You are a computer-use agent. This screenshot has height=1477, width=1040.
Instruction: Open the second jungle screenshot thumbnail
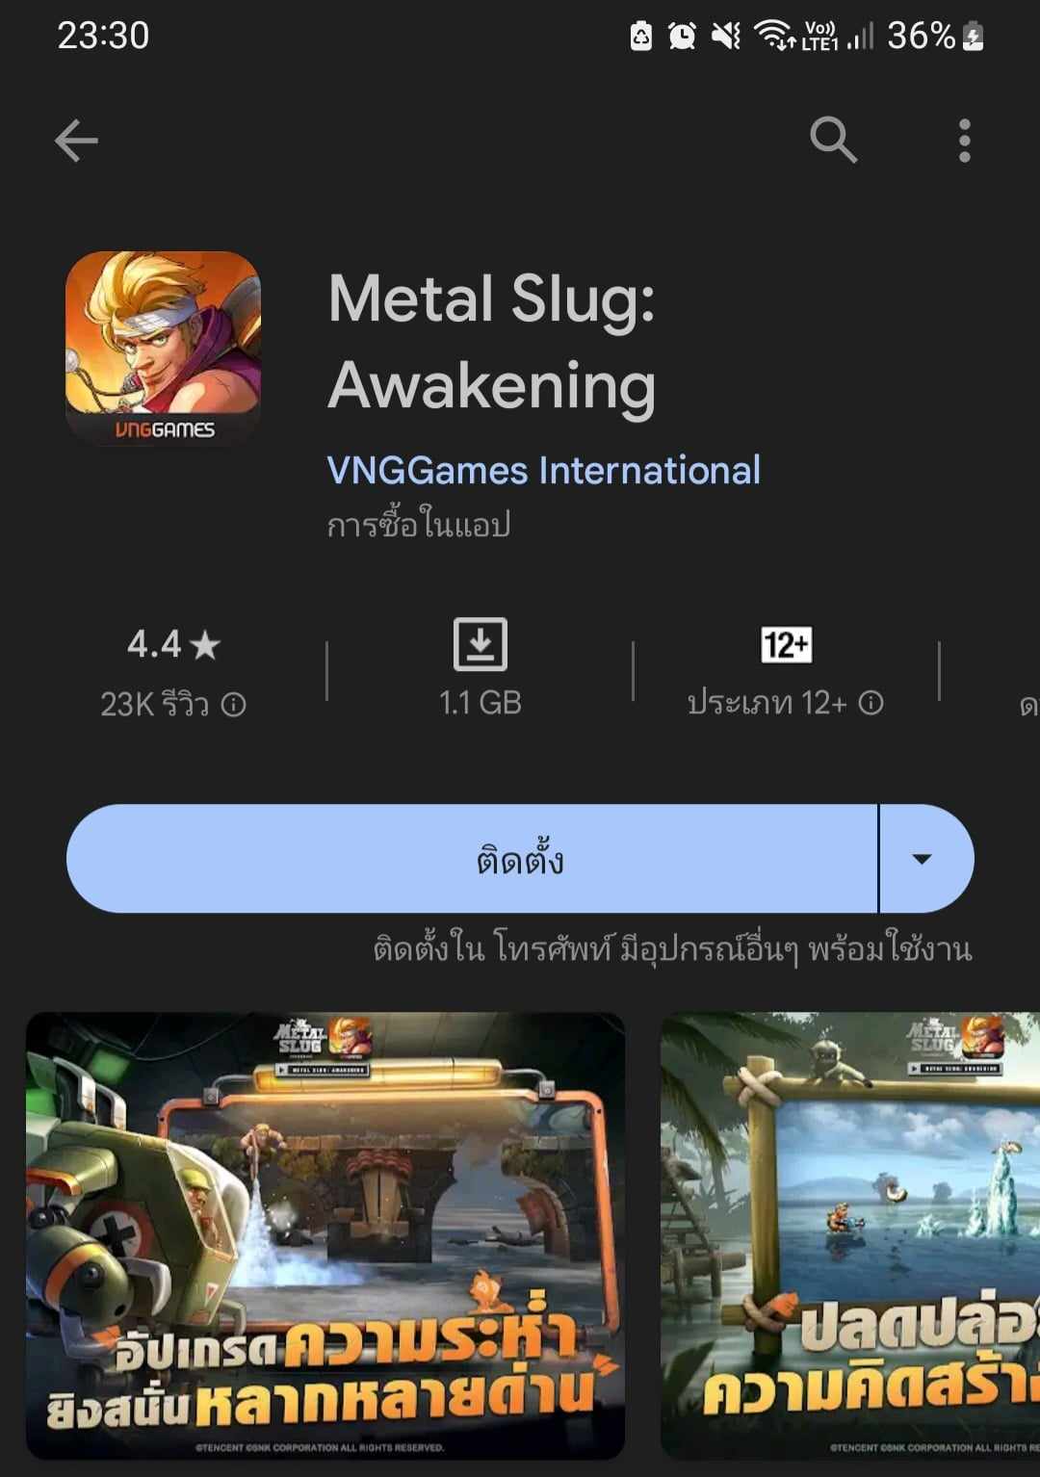[850, 1235]
